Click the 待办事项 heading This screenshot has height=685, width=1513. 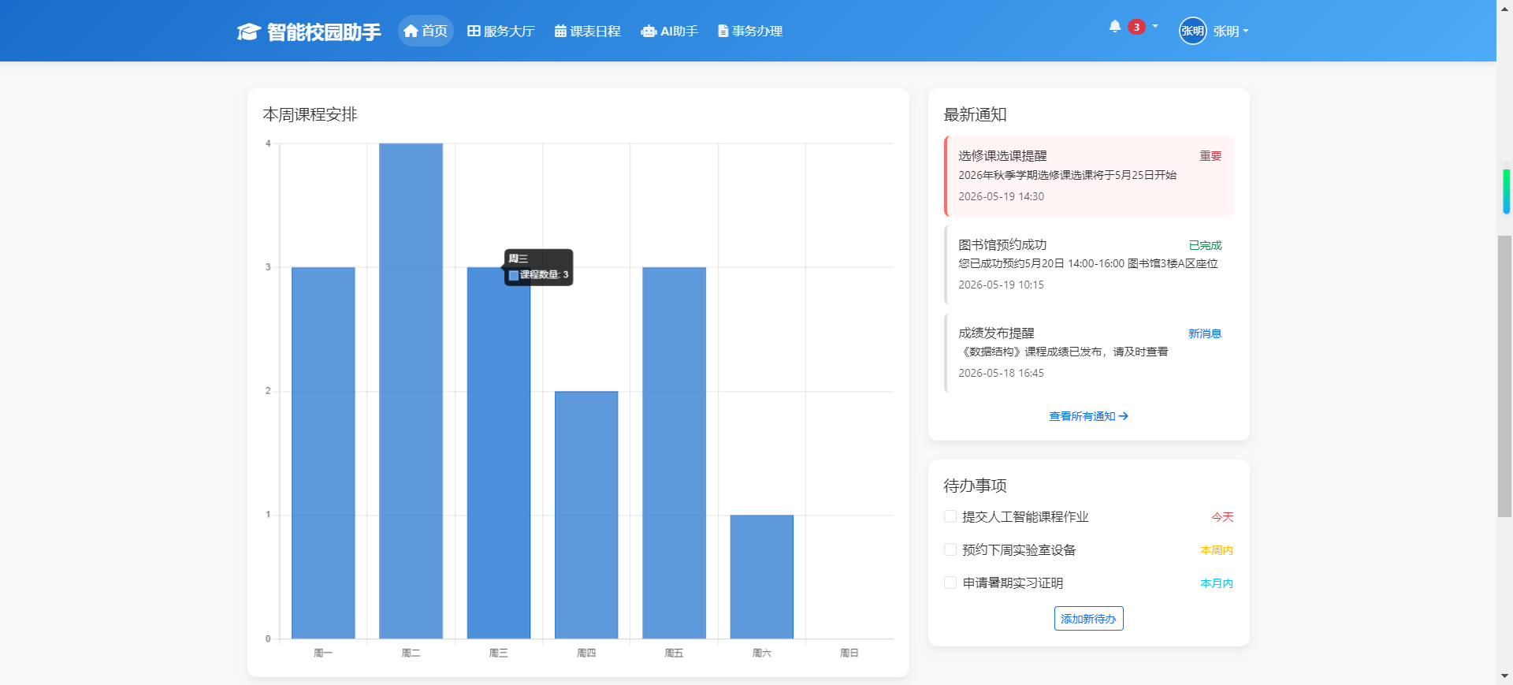pos(975,486)
